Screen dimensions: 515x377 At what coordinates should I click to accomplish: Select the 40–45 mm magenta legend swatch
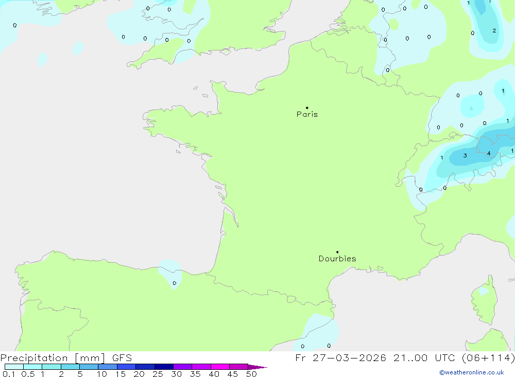[x=220, y=367]
